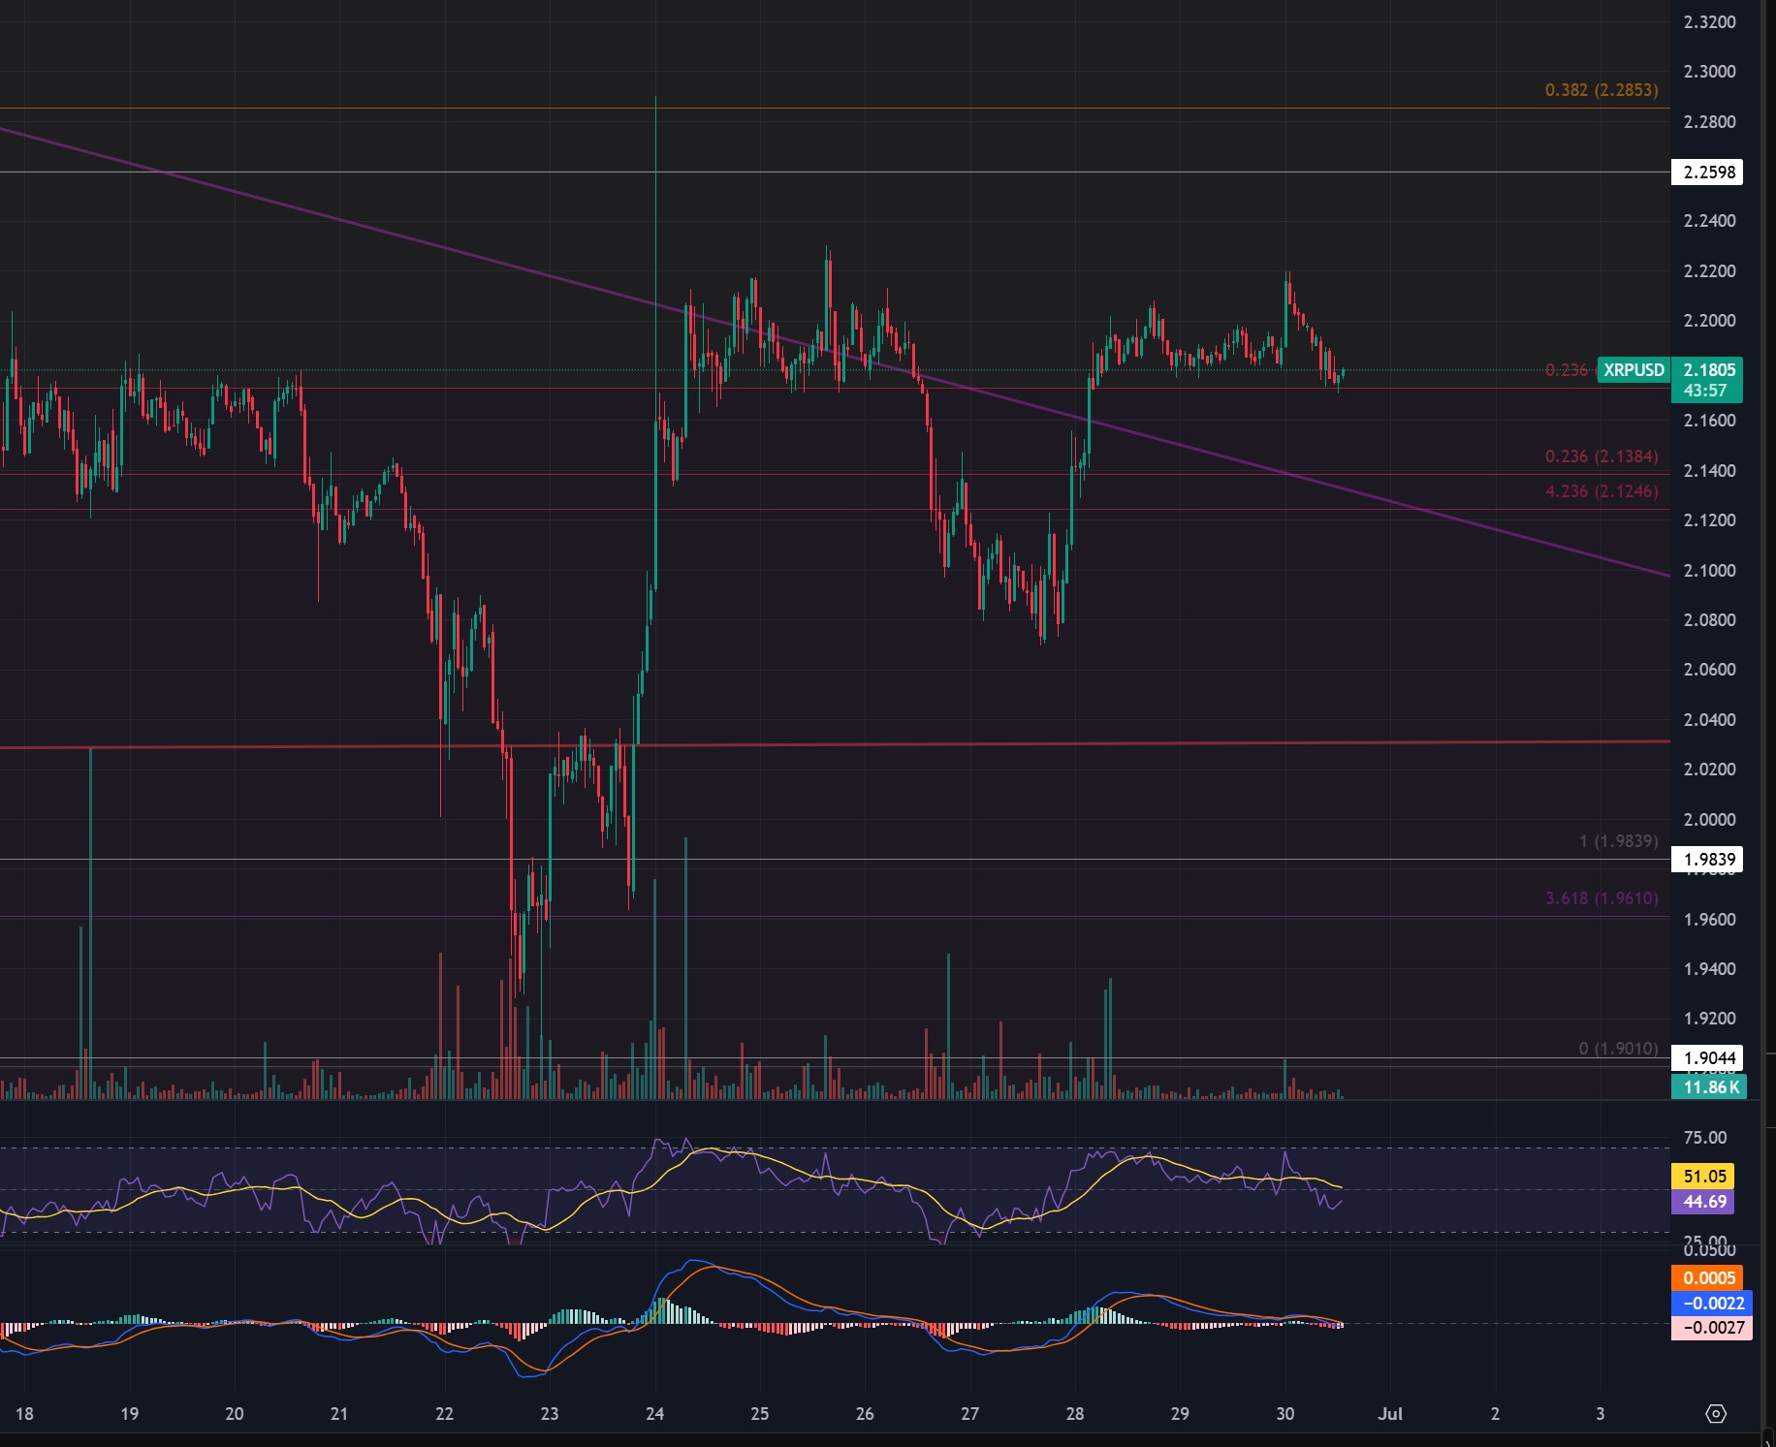Click the Jul label on time axis
This screenshot has width=1776, height=1447.
1390,1414
